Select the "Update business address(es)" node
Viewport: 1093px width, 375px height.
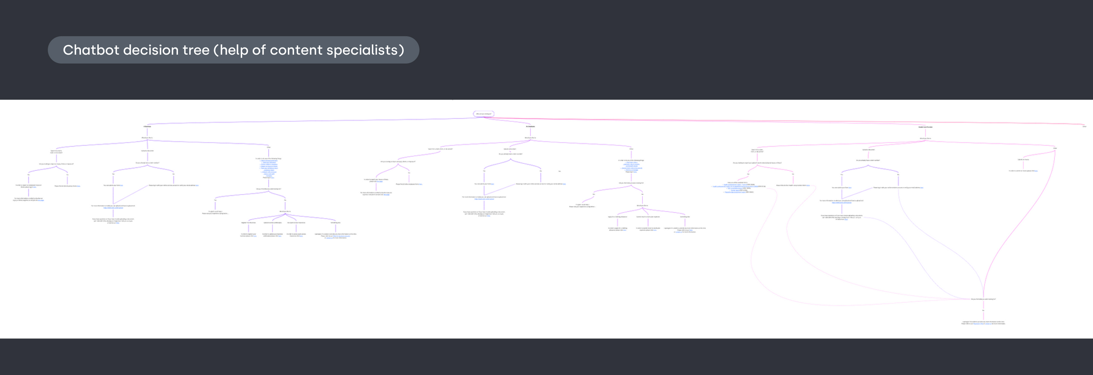[x=273, y=223]
